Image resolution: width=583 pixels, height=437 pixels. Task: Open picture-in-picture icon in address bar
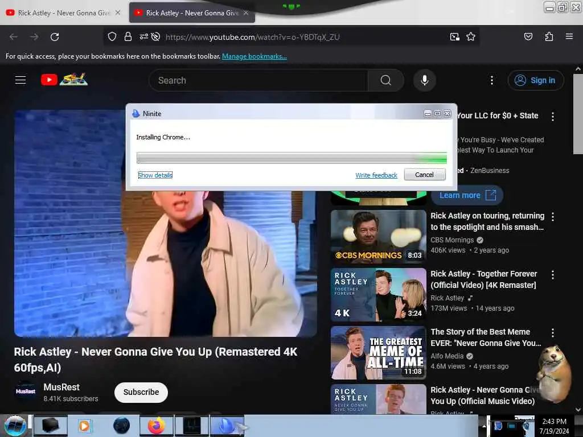[x=454, y=36]
